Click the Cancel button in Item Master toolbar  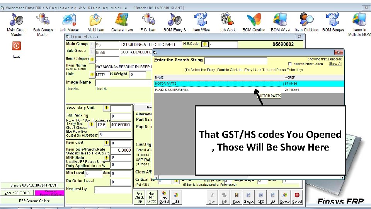click(x=297, y=197)
